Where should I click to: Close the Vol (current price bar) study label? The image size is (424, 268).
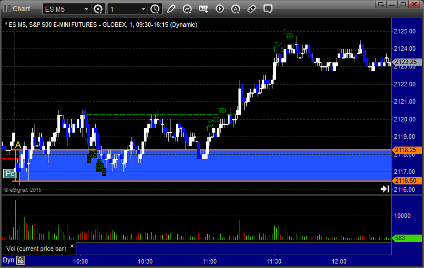tap(72, 246)
